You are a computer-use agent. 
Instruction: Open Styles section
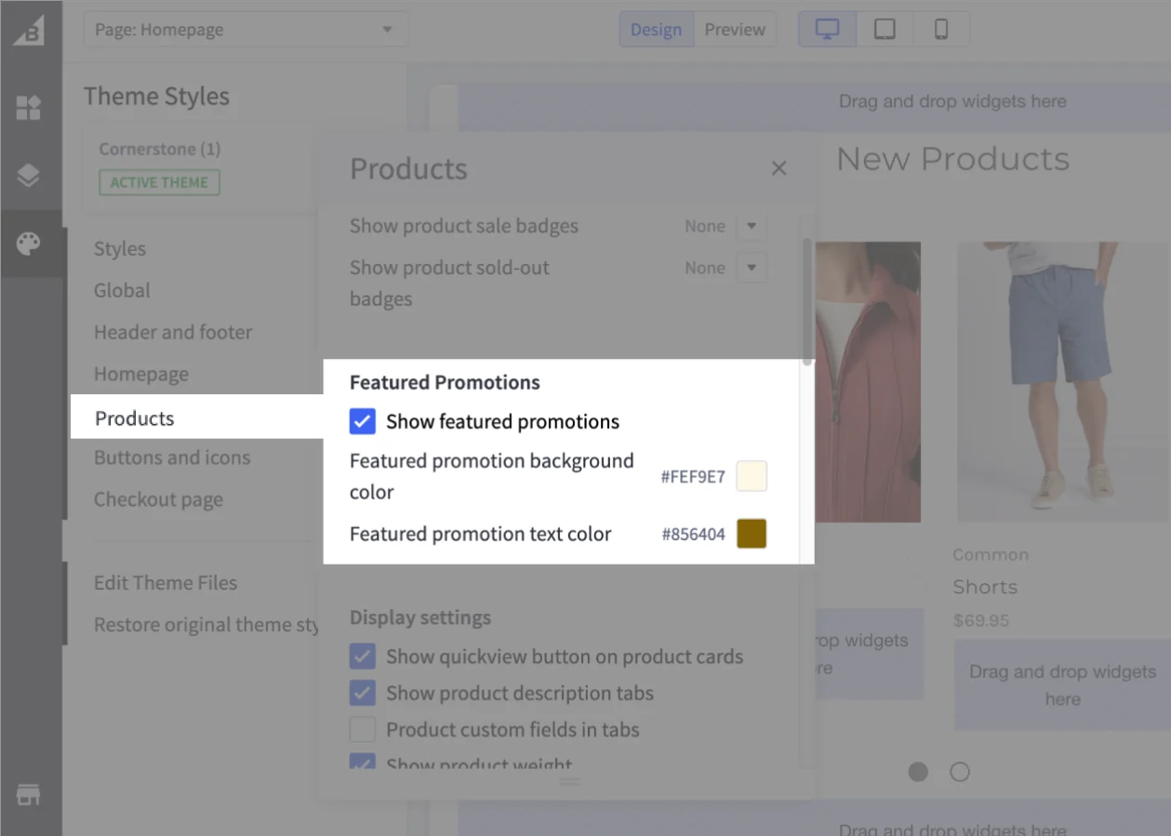point(120,249)
